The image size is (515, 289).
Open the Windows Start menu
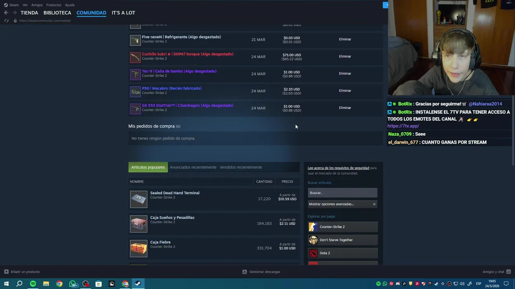[x=6, y=284]
